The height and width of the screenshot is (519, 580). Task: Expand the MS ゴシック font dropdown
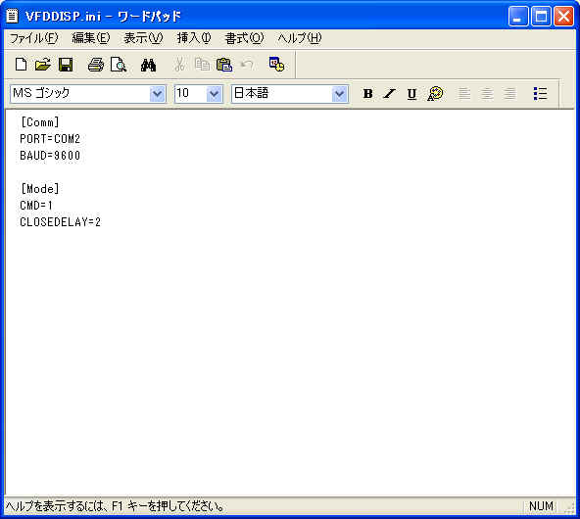pyautogui.click(x=157, y=94)
